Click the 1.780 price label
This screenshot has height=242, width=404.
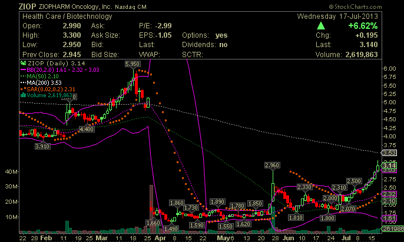[x=237, y=206]
